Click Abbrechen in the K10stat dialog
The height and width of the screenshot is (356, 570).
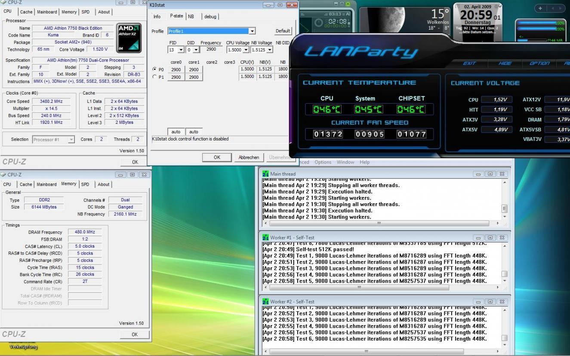click(249, 157)
